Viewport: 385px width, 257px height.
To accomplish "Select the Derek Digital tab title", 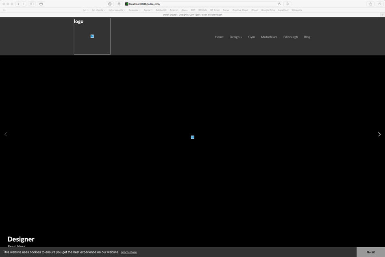I will [x=192, y=15].
